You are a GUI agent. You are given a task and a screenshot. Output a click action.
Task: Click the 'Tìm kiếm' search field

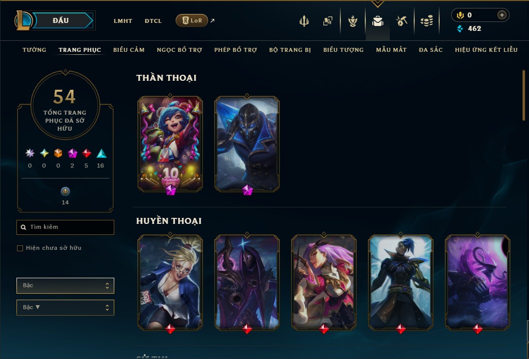(65, 227)
